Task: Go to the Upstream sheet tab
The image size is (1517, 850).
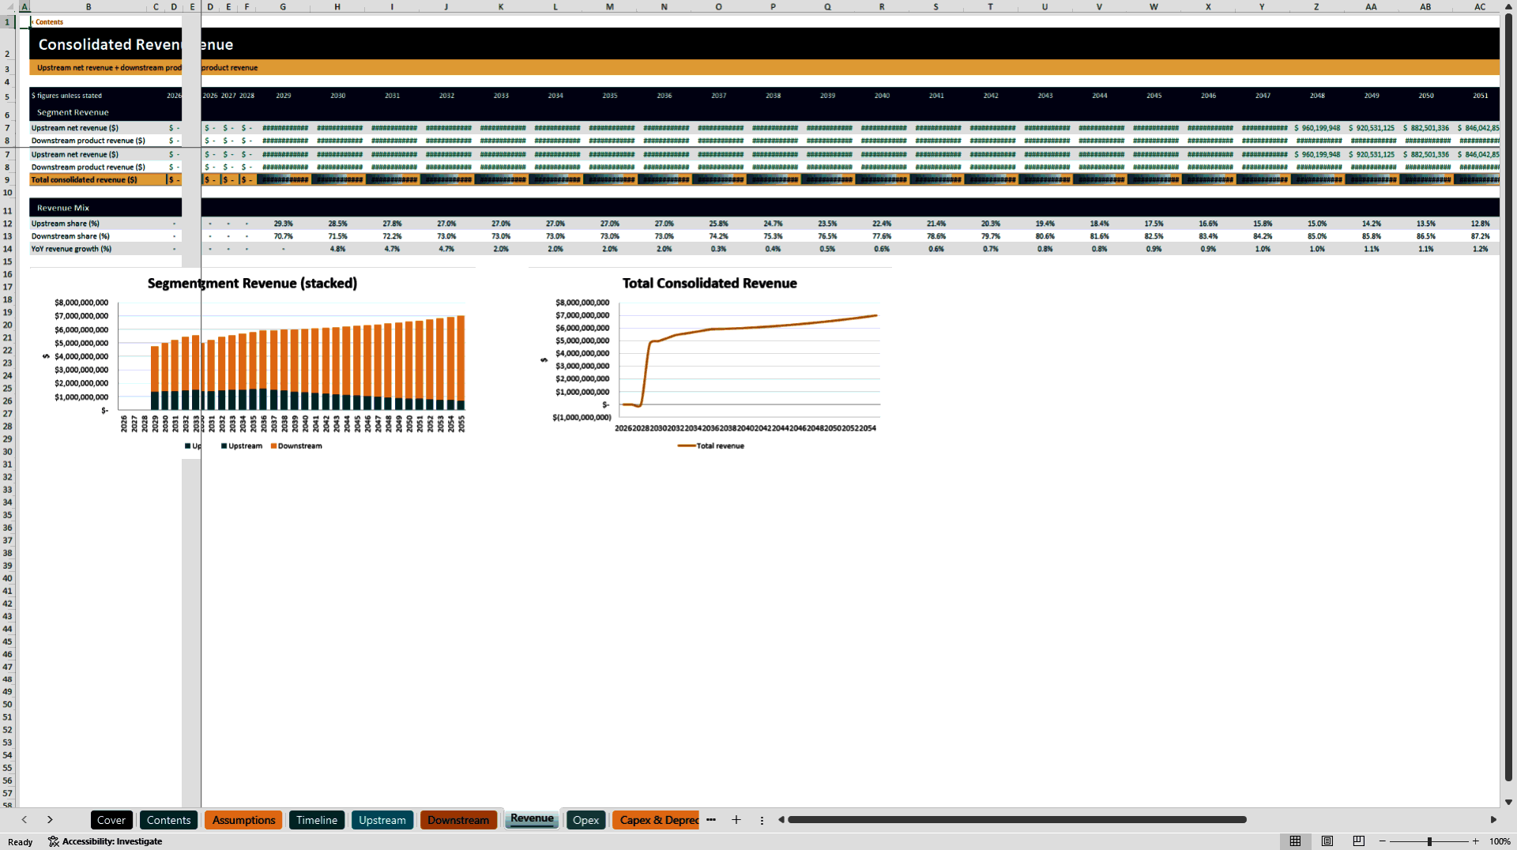Action: [x=382, y=820]
